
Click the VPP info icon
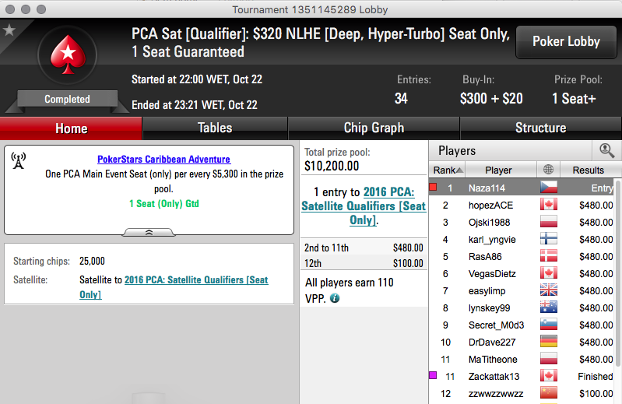point(335,298)
